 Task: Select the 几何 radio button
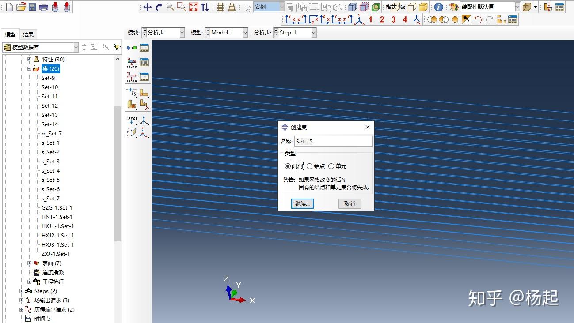(288, 166)
